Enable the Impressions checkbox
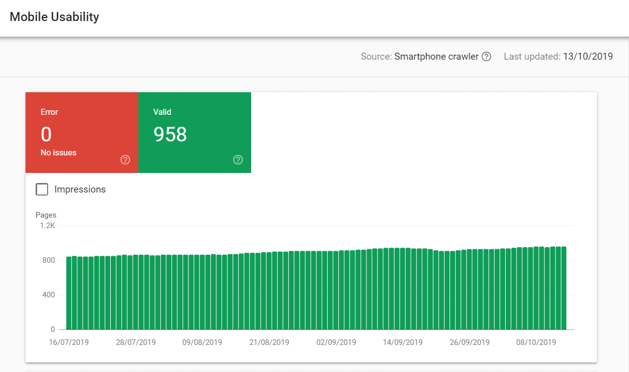Image resolution: width=629 pixels, height=372 pixels. [x=42, y=190]
